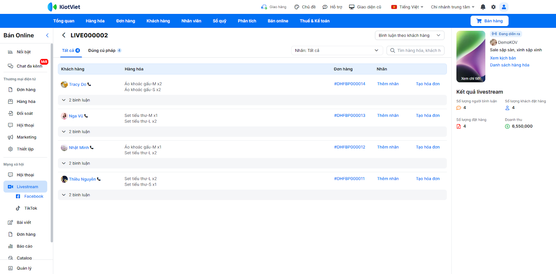Viewport: 556px width, 274px height.
Task: Expand 2 bình luận under Nga Vũ
Action: (252, 132)
